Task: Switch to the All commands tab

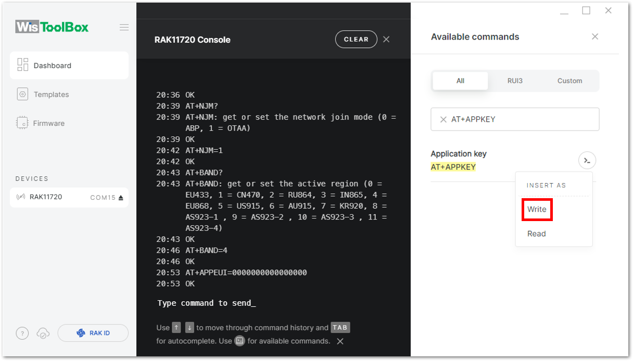Action: [x=460, y=81]
